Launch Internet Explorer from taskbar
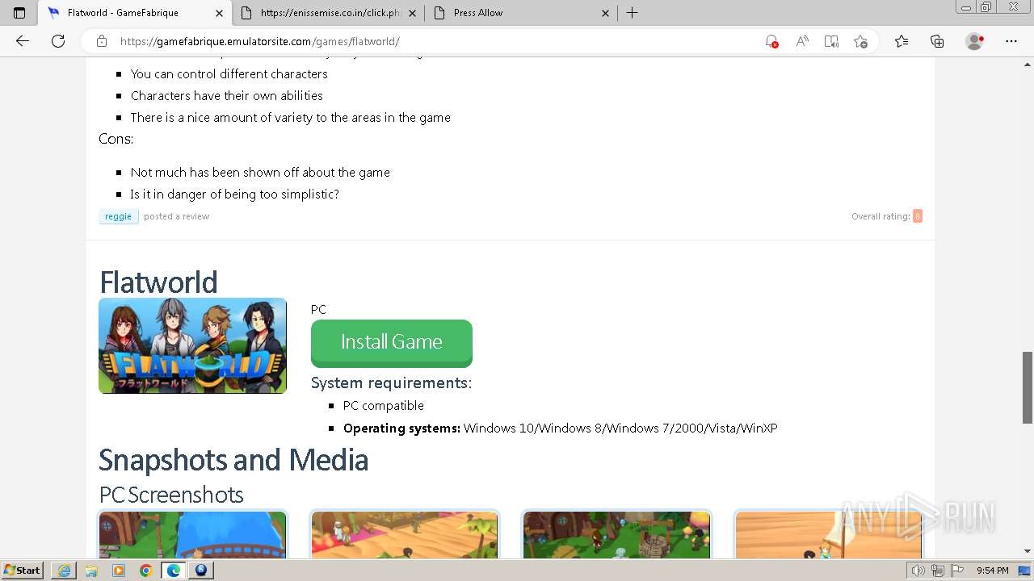Viewport: 1034px width, 581px height. tap(64, 571)
